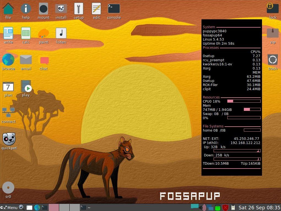Open the connect network wizard icon
This screenshot has height=211, width=281.
pos(9,113)
